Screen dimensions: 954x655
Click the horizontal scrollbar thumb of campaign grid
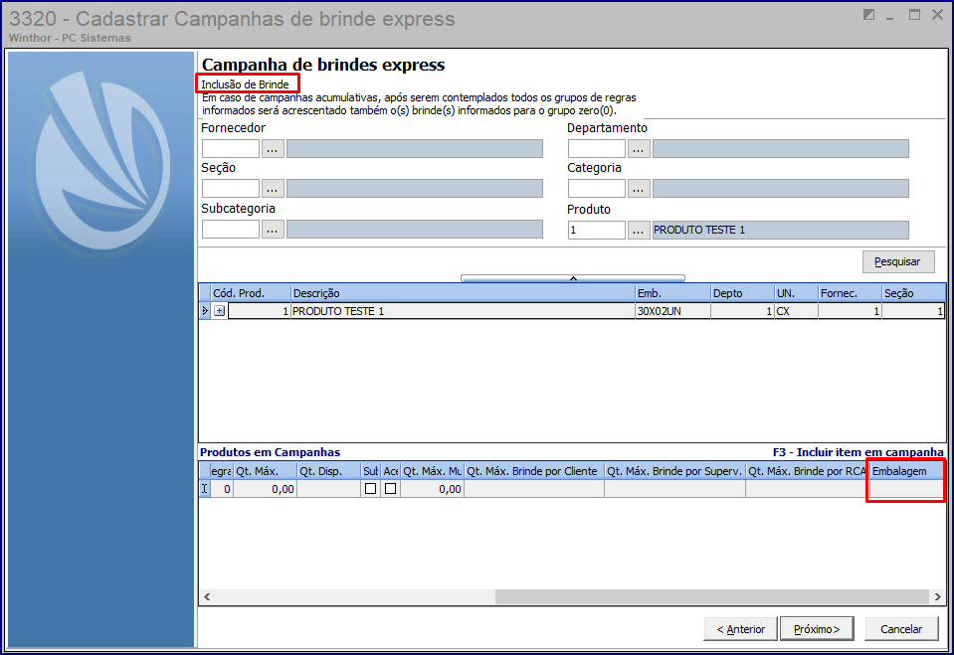click(x=712, y=596)
